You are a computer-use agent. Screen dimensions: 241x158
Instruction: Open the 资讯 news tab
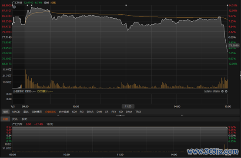tap(15, 119)
